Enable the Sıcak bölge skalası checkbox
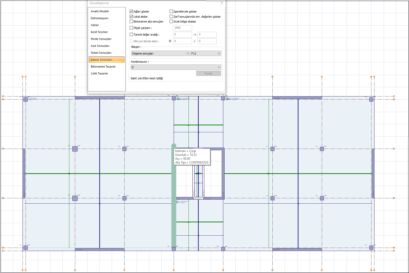This screenshot has width=409, height=273. 171,21
